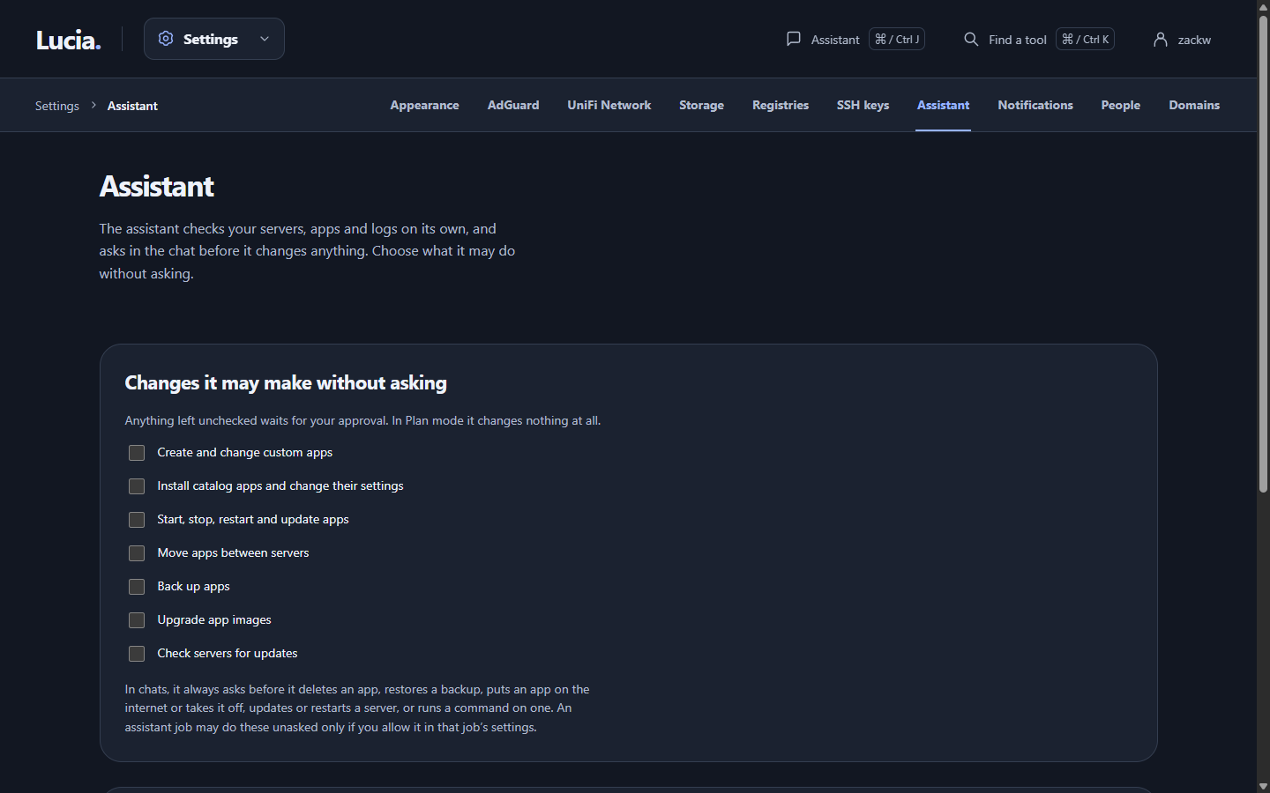The width and height of the screenshot is (1270, 793).
Task: Go to the Settings breadcrumb link
Action: [57, 106]
